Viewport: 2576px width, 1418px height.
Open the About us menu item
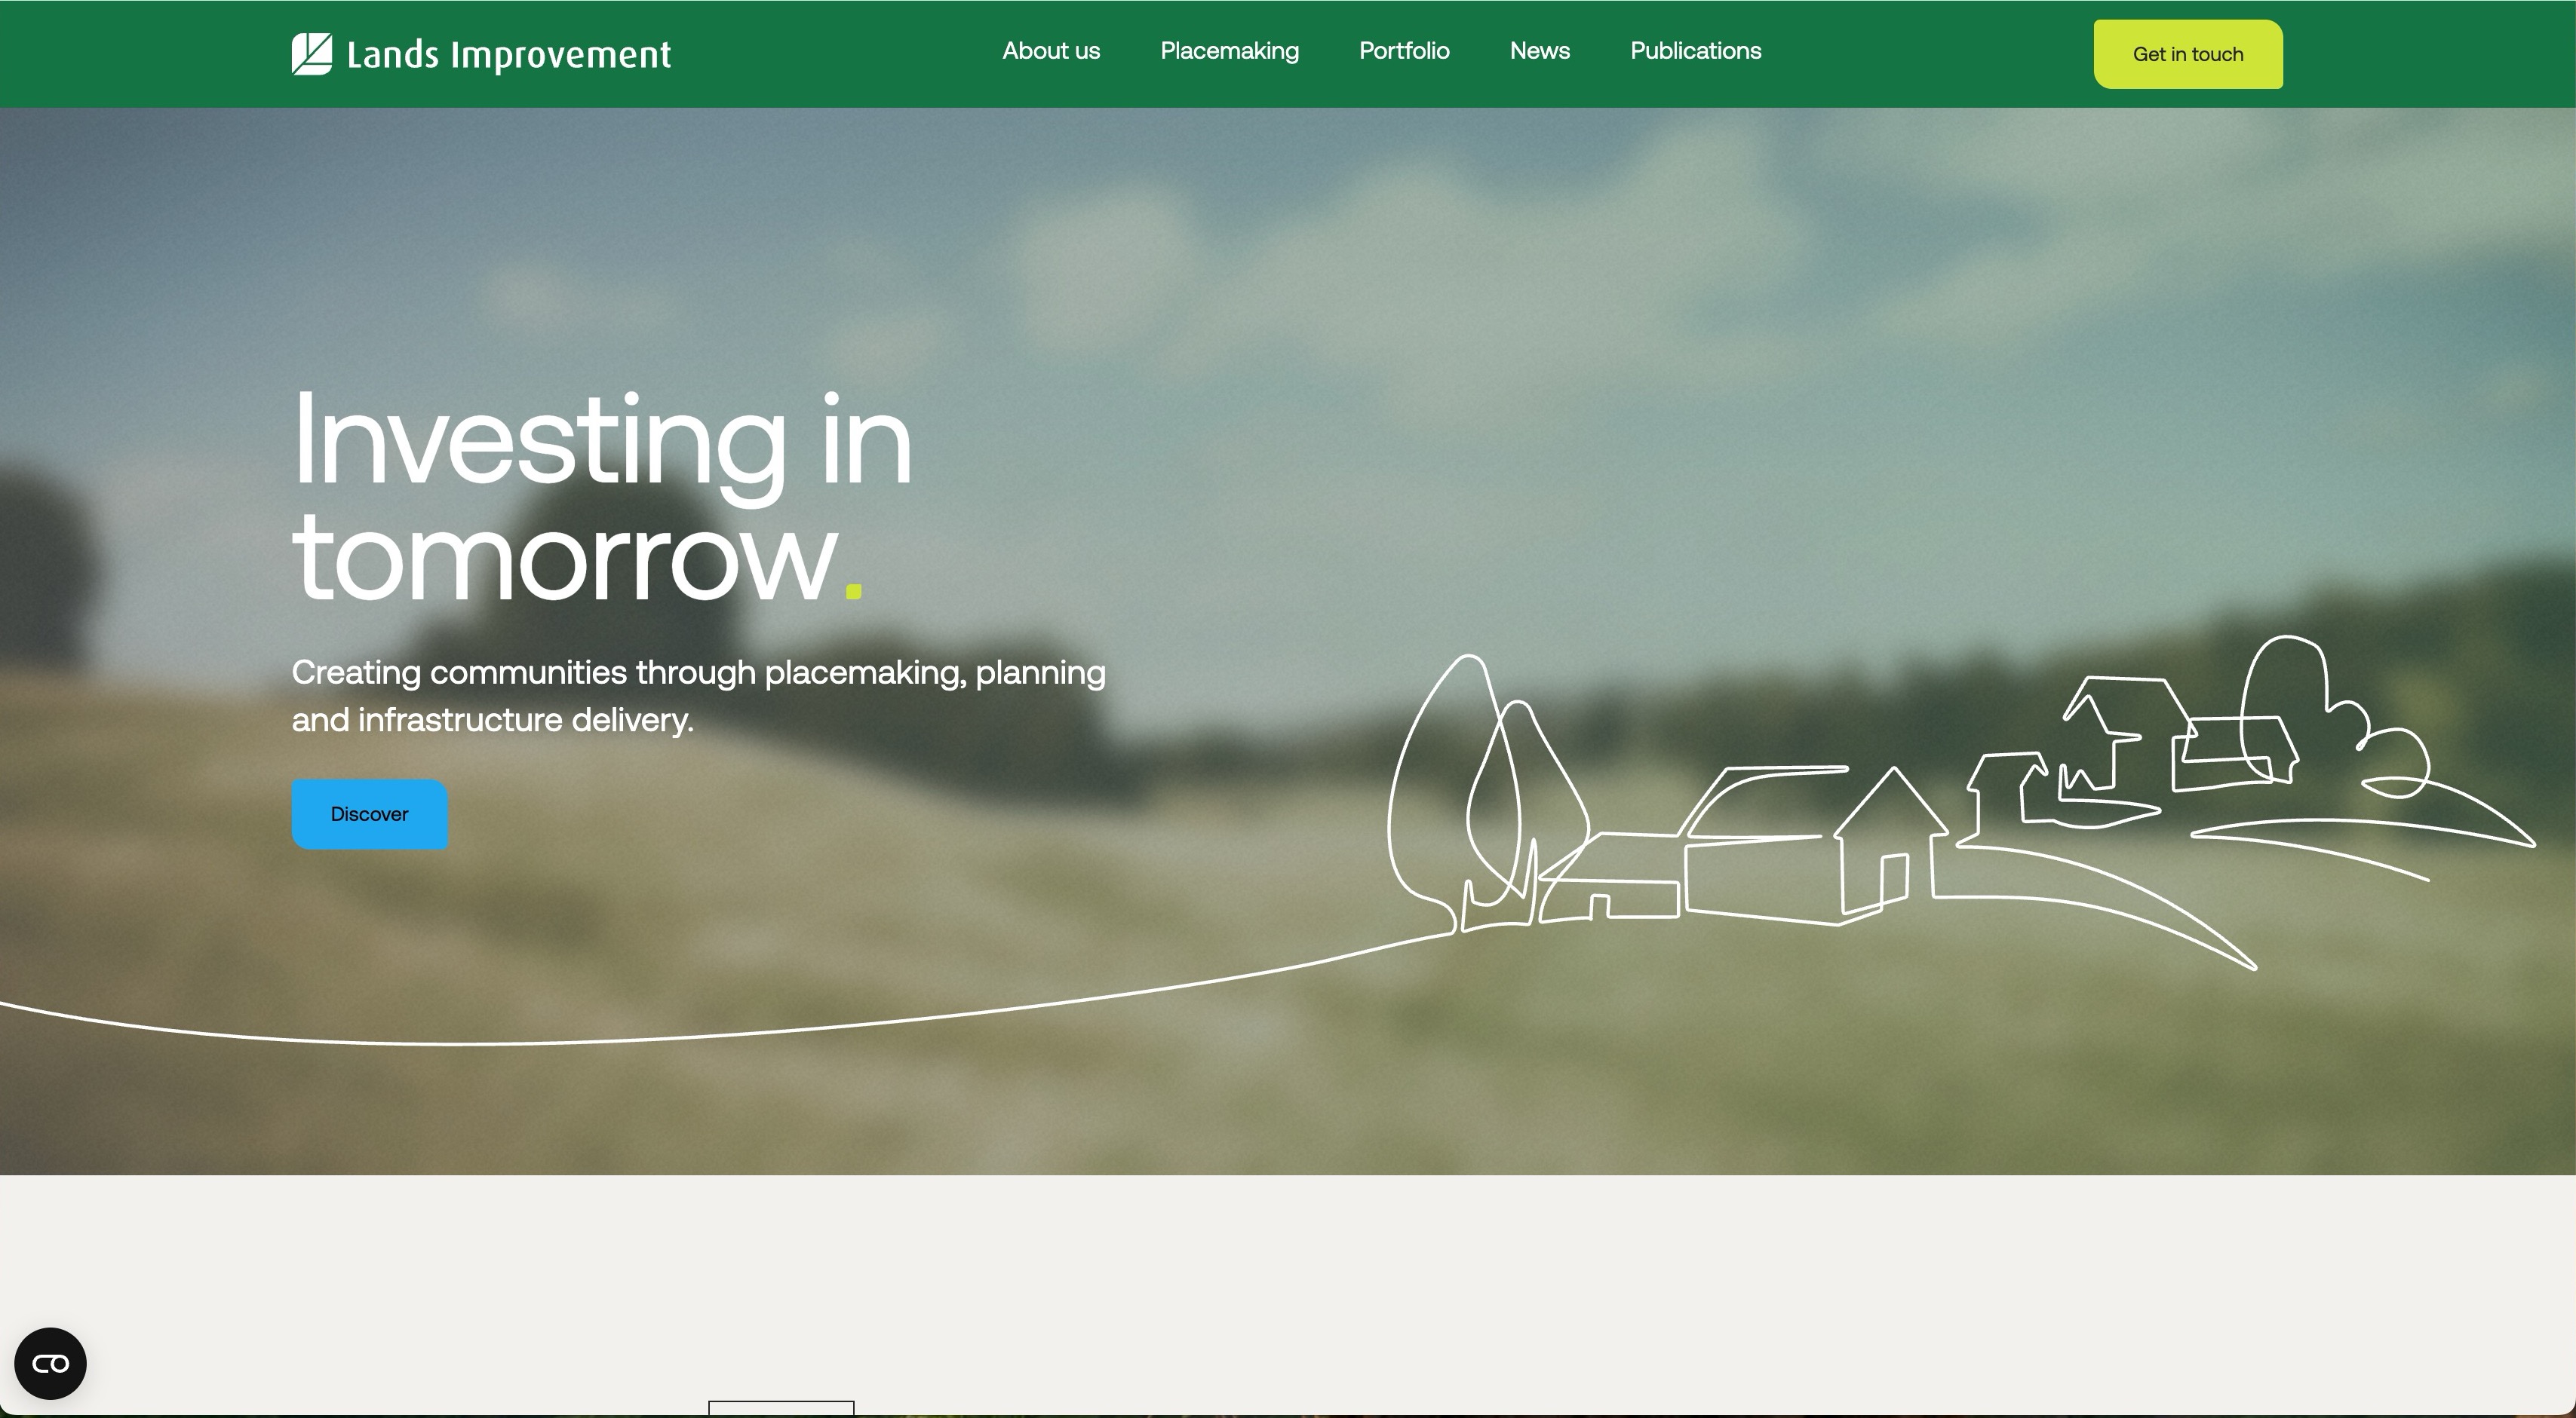[x=1051, y=51]
